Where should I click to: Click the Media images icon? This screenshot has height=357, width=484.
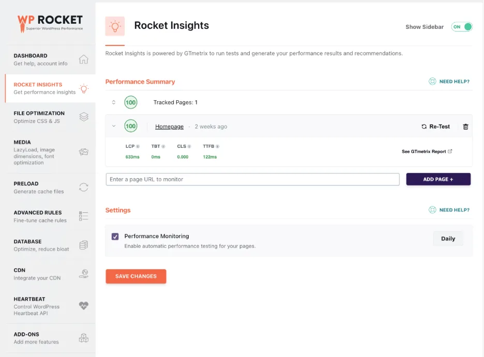pyautogui.click(x=84, y=152)
